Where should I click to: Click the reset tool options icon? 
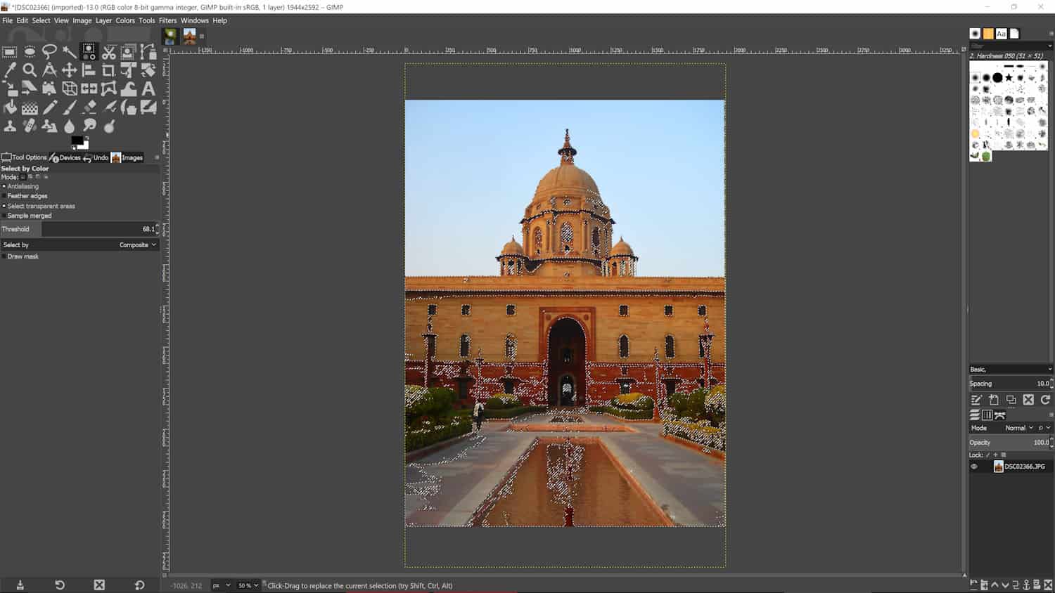tap(139, 585)
